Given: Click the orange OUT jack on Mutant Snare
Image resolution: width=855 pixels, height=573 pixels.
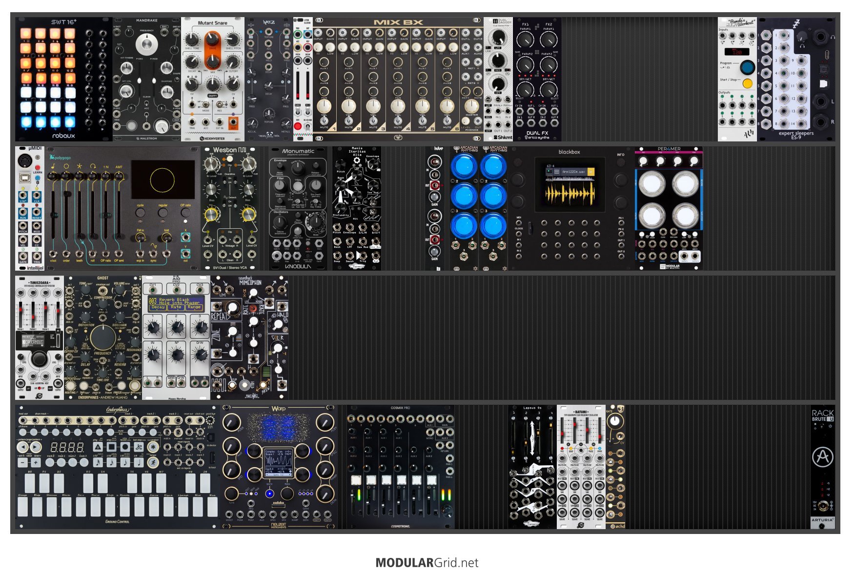Looking at the screenshot, I should 233,121.
